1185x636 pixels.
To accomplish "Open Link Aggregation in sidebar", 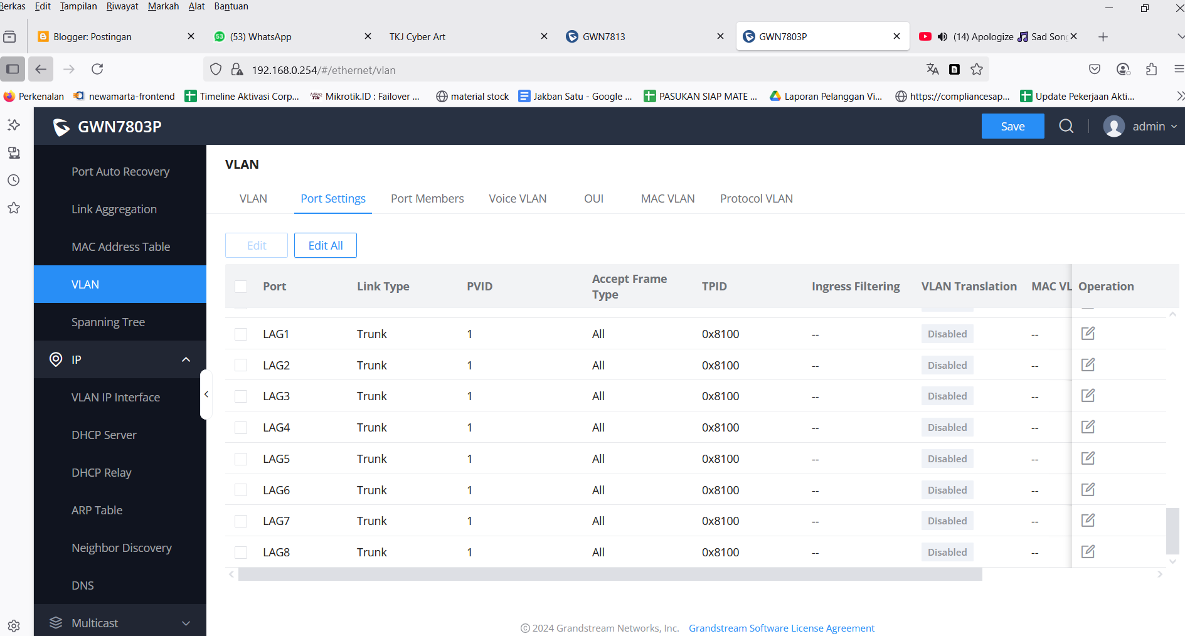I will (x=120, y=209).
